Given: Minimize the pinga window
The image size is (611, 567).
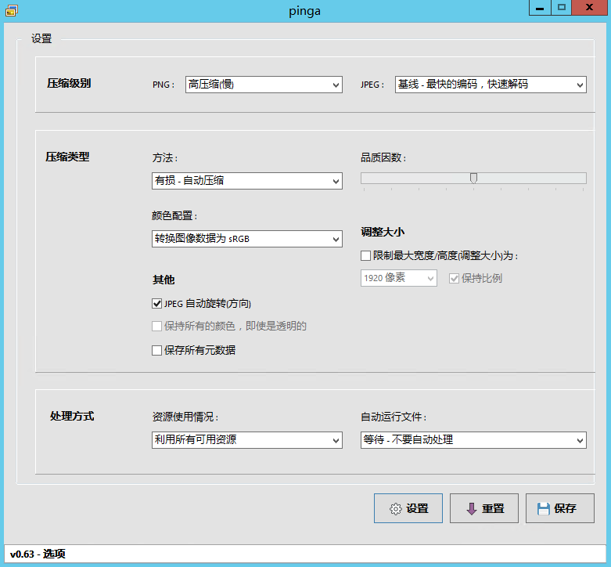Looking at the screenshot, I should click(x=540, y=8).
